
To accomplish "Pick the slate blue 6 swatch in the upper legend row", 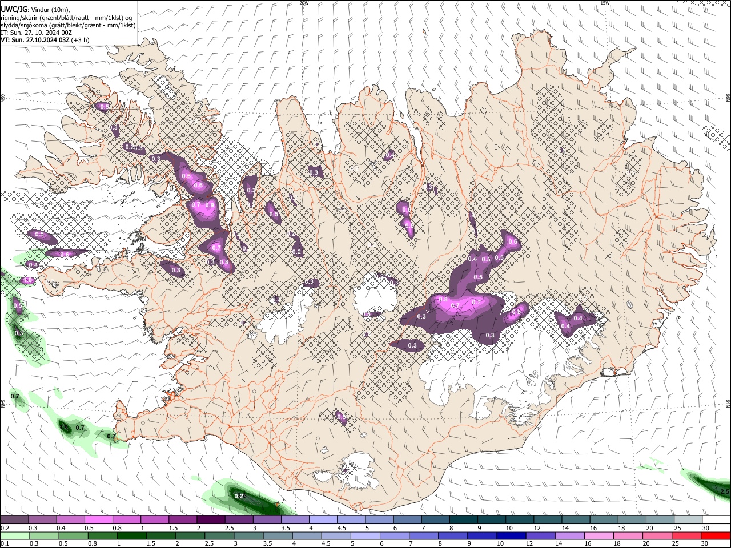I will pos(407,520).
